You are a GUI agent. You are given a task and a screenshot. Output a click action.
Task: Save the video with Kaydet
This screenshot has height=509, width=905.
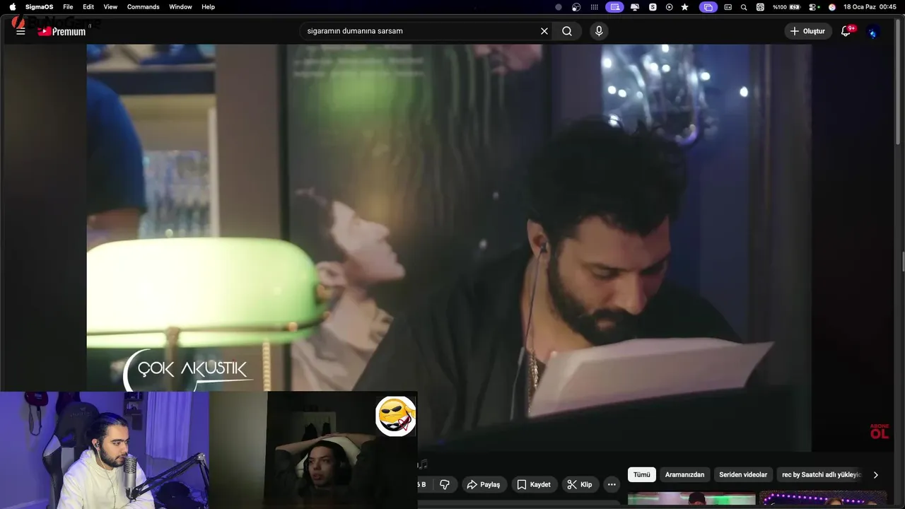tap(533, 484)
